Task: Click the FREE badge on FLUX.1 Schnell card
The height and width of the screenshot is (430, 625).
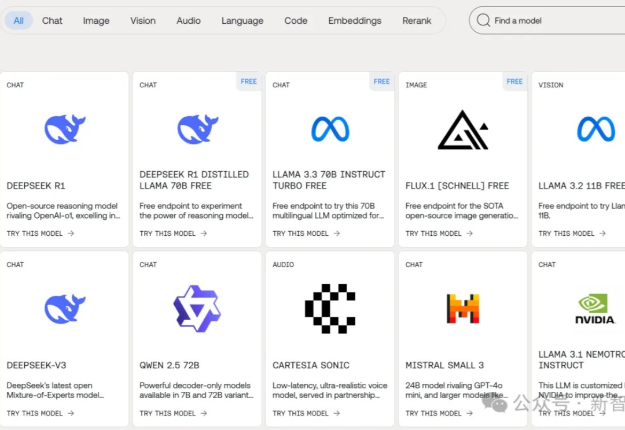Action: [514, 81]
